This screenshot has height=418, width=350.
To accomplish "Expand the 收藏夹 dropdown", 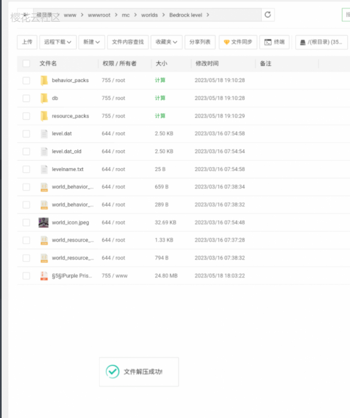I will [166, 42].
